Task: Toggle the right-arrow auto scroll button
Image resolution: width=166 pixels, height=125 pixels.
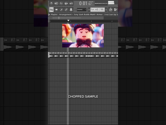Action: coord(56,10)
